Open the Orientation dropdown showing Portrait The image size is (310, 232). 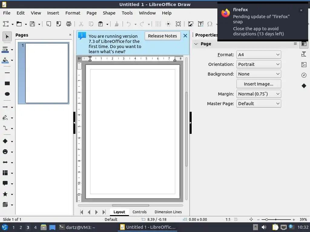click(x=259, y=64)
